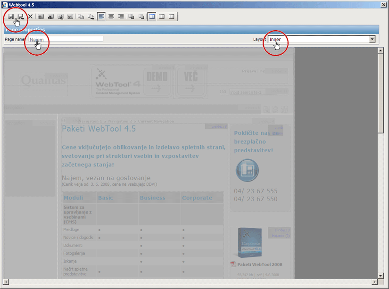Screen dimensions: 389x289
Task: Toggle align right button
Action: pos(121,17)
